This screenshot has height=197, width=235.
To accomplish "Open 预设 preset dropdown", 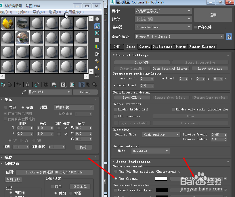I will pyautogui.click(x=163, y=19).
